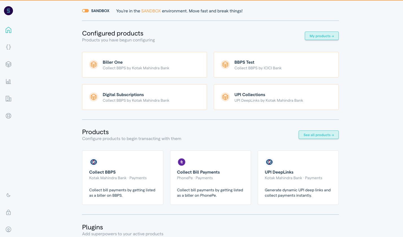The image size is (403, 237).
Task: Open the user profile icon
Action: [8, 229]
